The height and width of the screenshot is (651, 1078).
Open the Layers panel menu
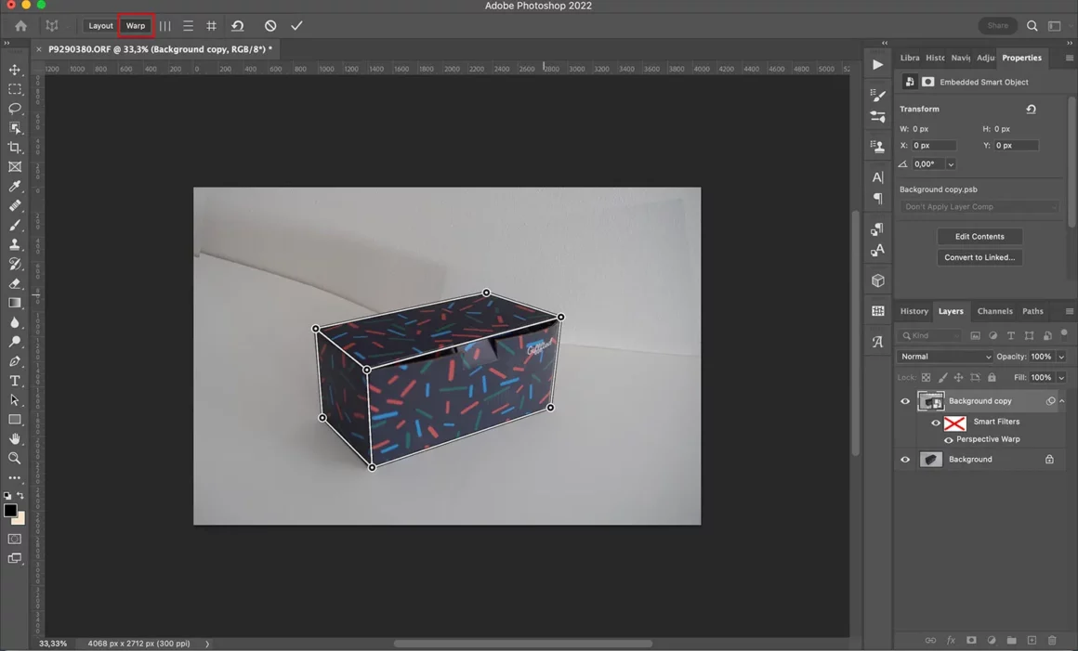1069,311
